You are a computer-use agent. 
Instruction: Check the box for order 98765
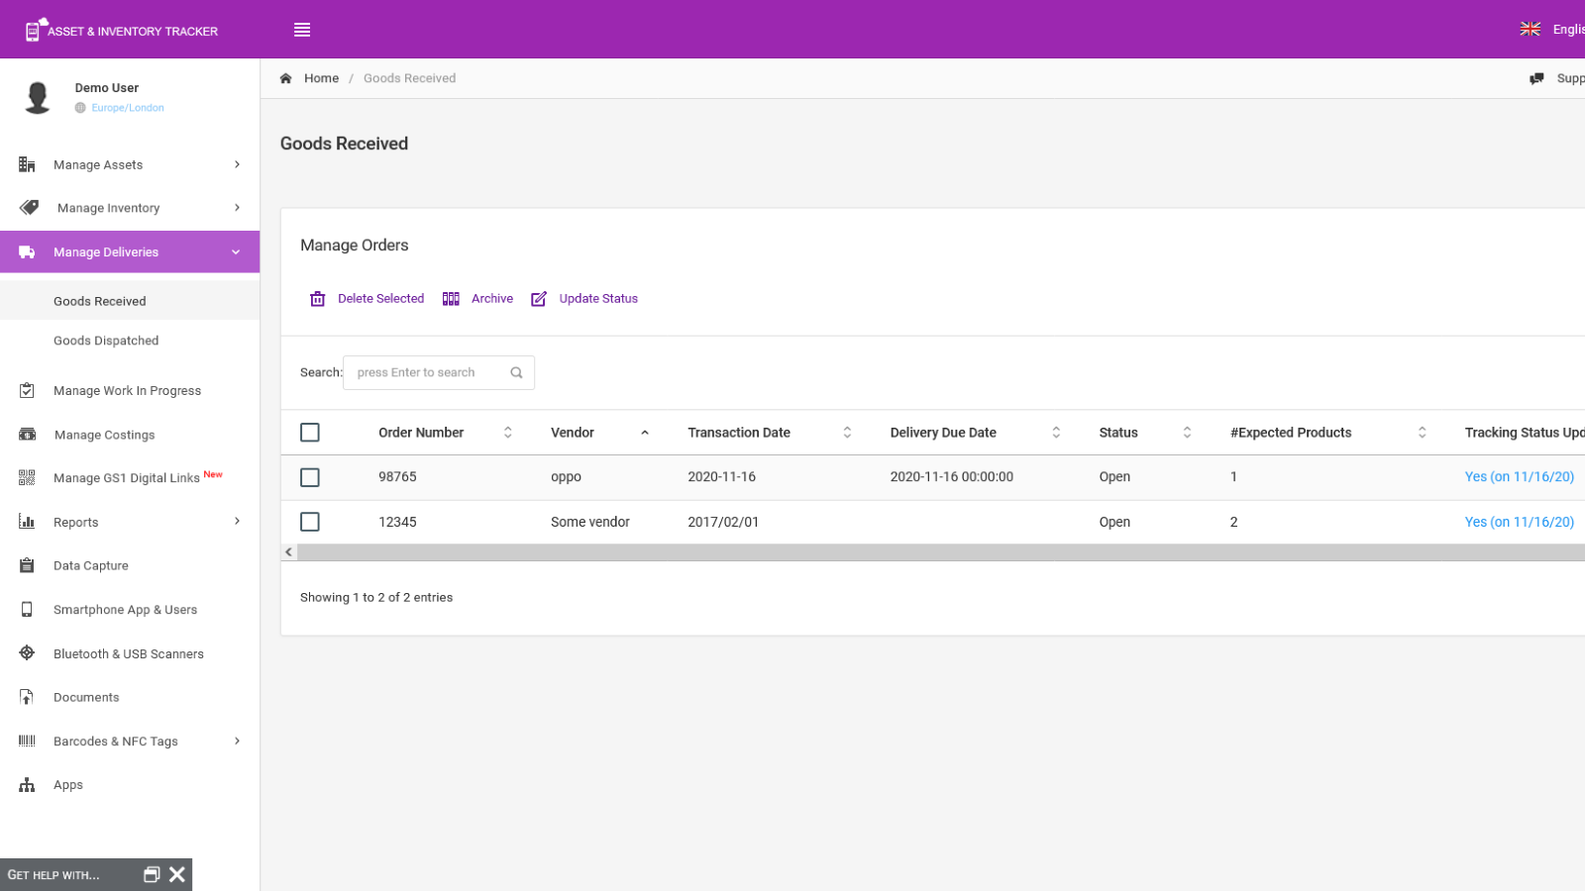click(310, 477)
